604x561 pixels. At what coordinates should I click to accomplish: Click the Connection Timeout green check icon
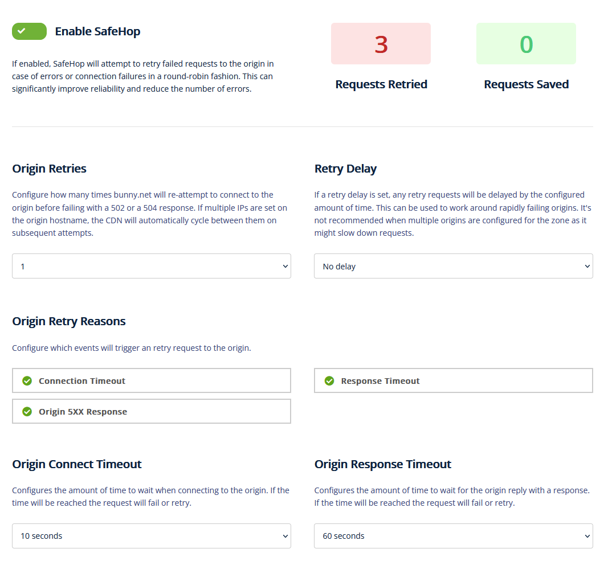(27, 381)
